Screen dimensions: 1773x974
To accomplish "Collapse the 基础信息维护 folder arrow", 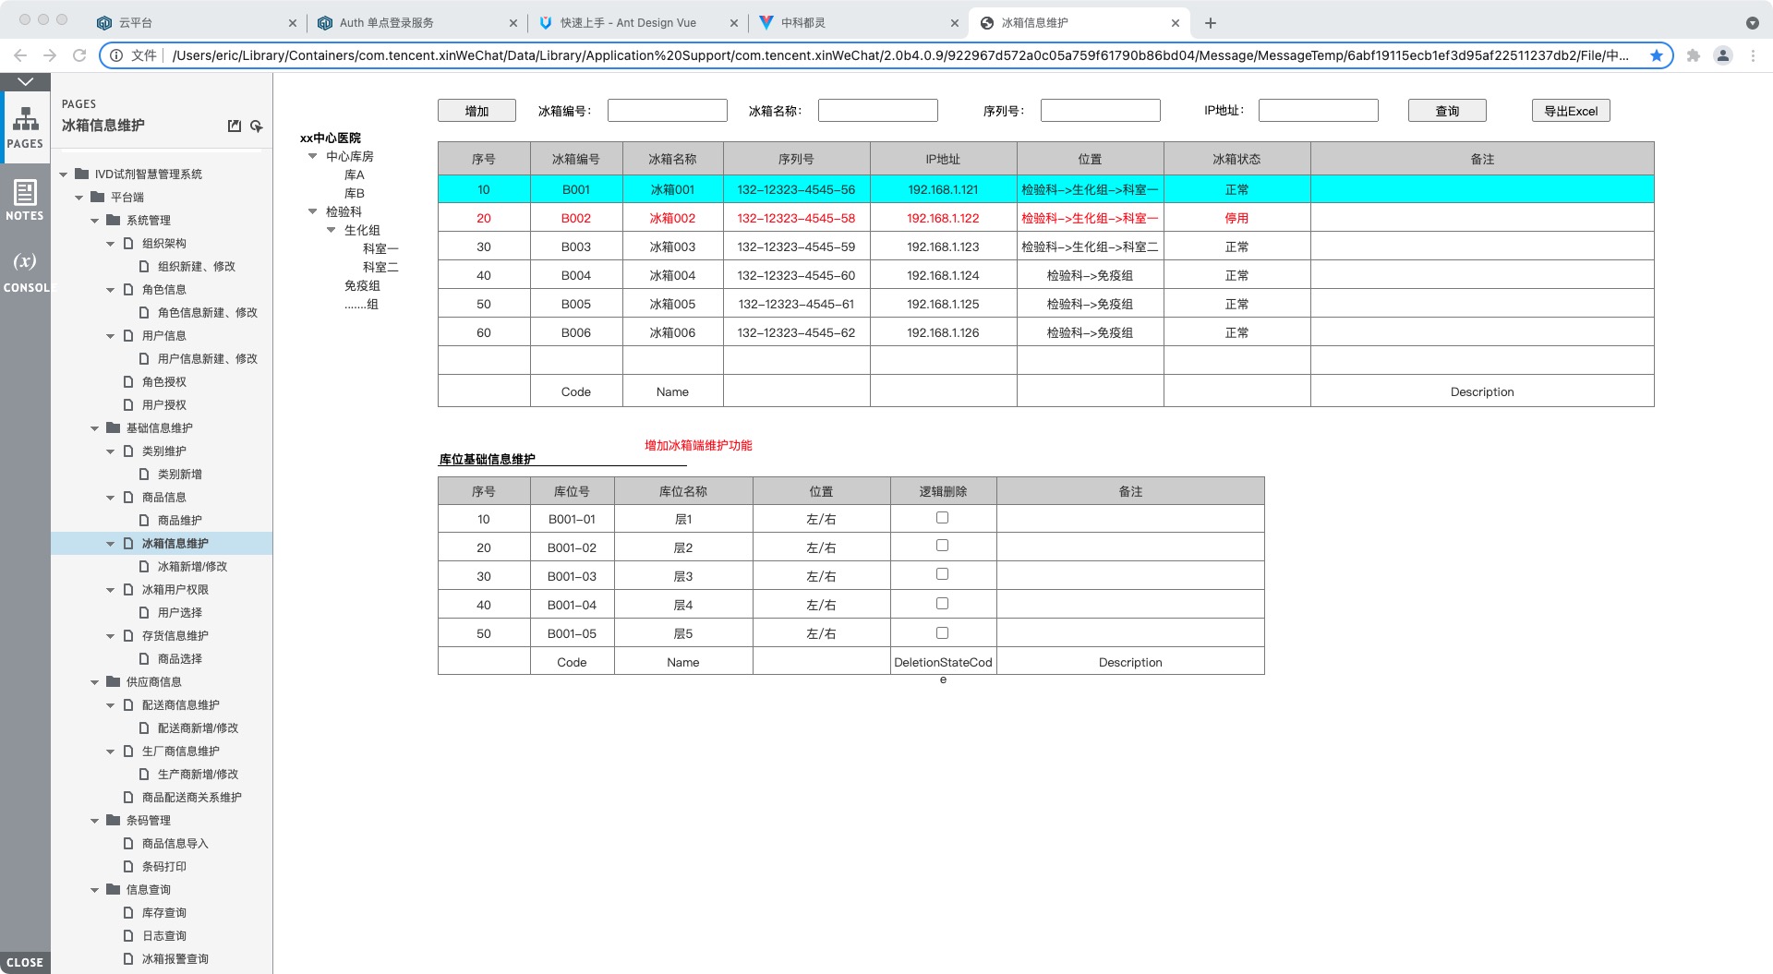I will 95,428.
